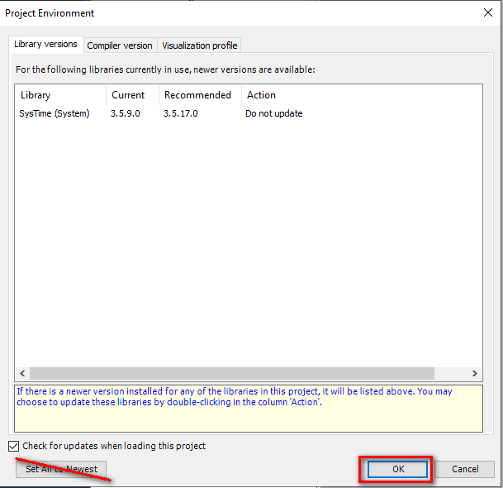Close the Project Environment dialog

pyautogui.click(x=486, y=12)
